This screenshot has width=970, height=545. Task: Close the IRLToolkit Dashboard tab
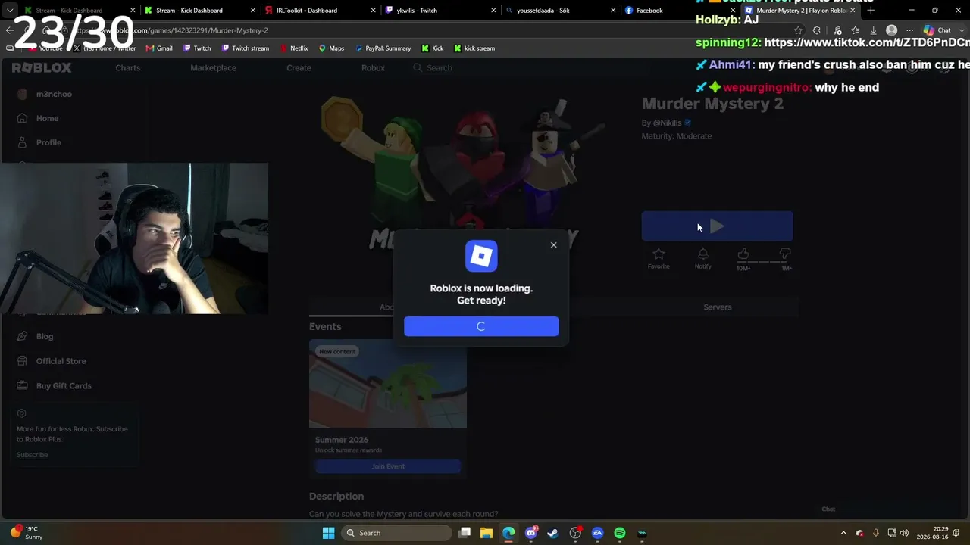point(373,11)
